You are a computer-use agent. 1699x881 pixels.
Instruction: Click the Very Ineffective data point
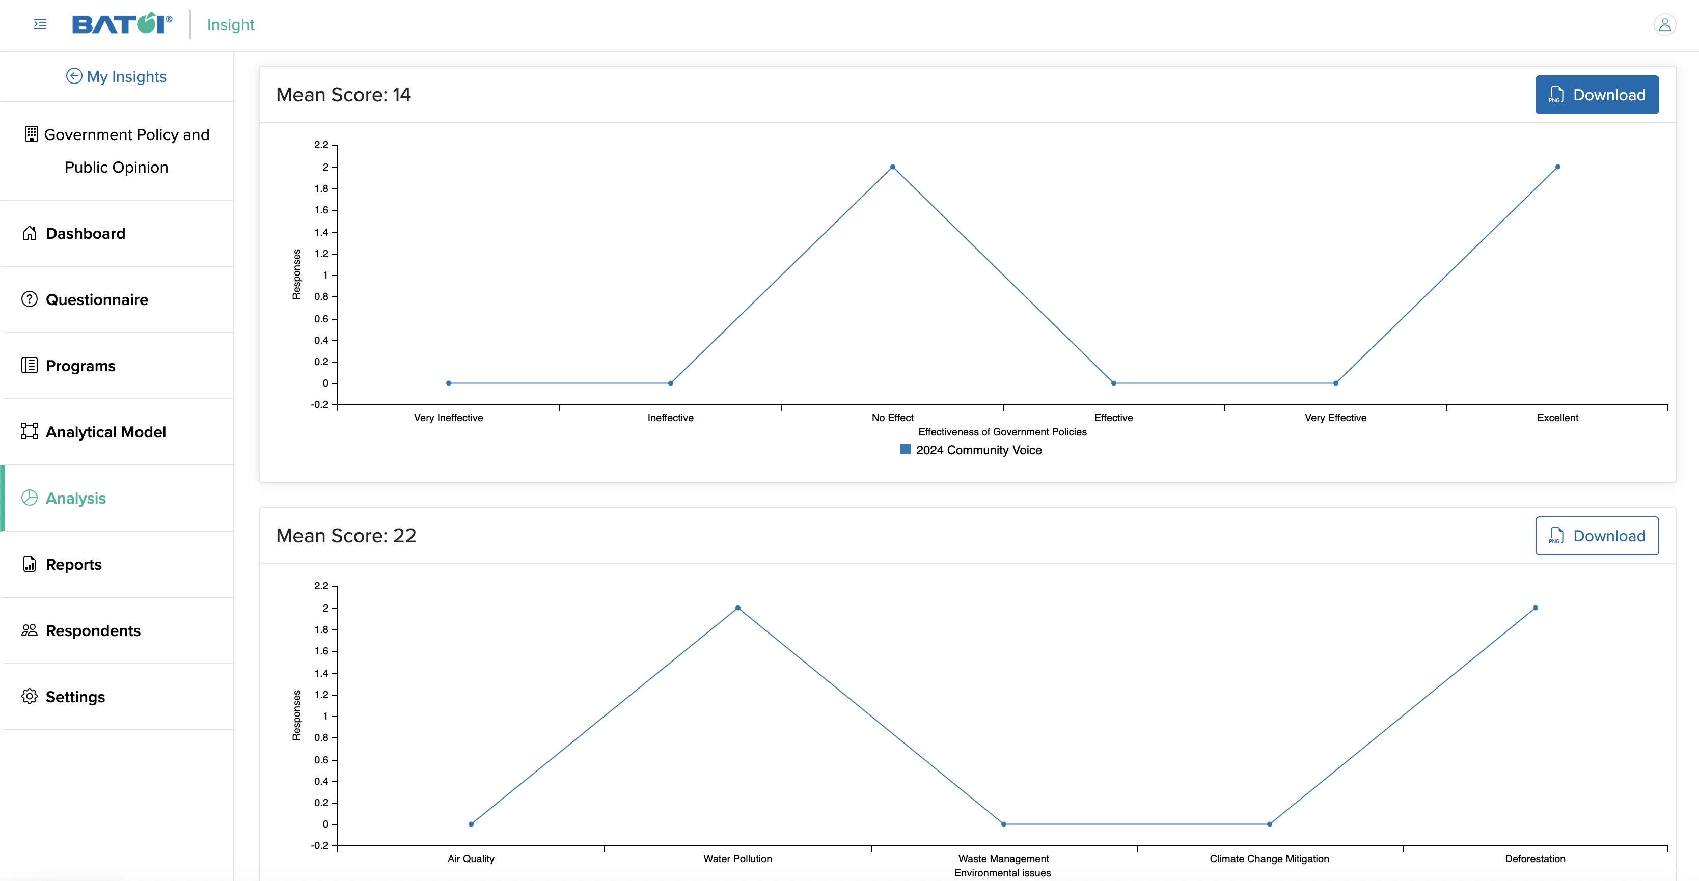tap(449, 383)
